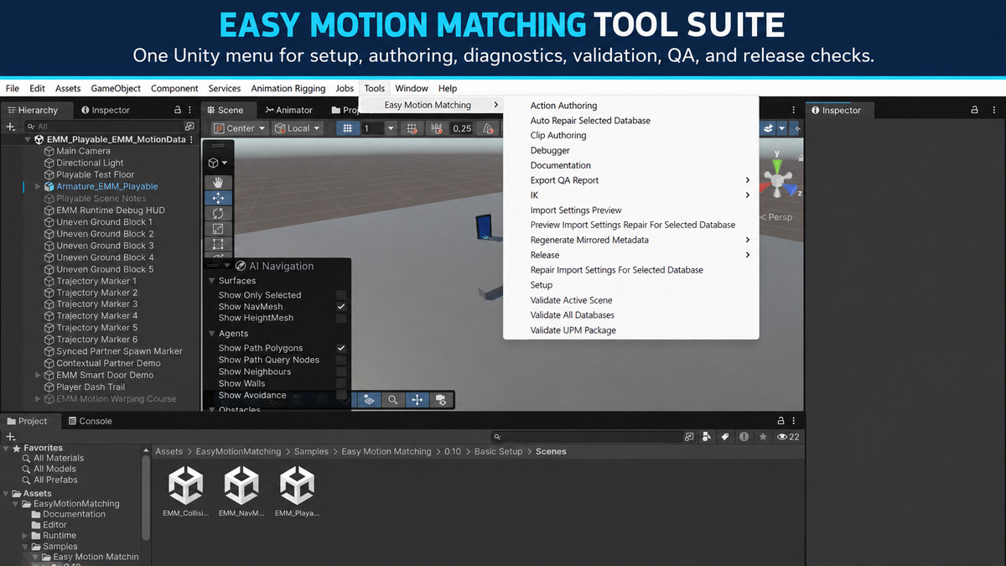Open the grid axis dropdown arrow
Viewport: 1006px width, 566px height.
[x=391, y=128]
